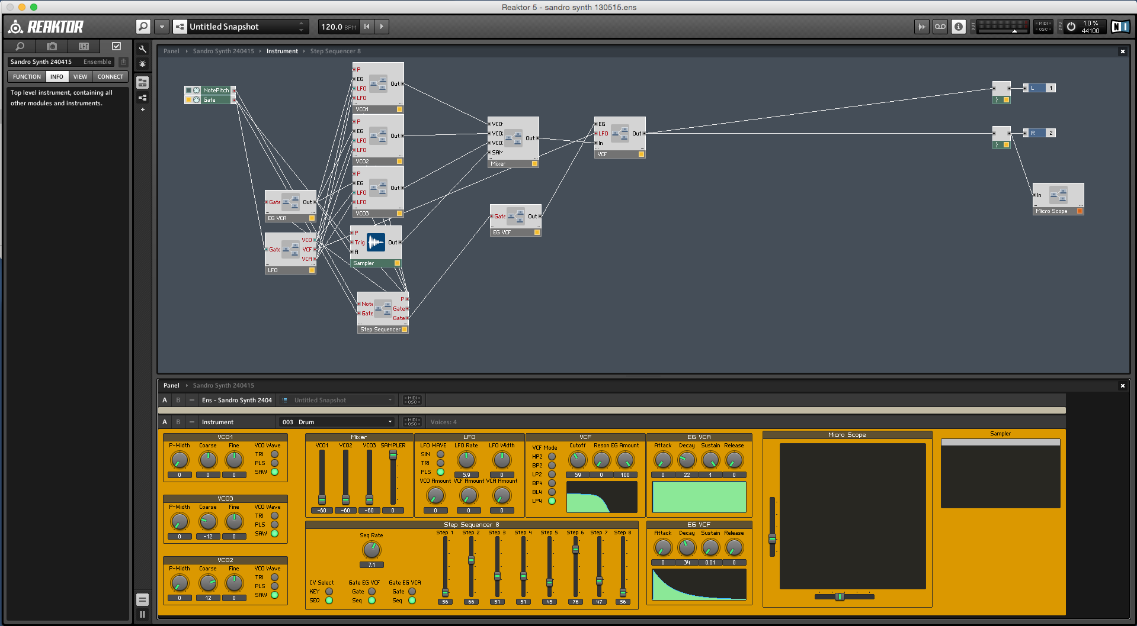Select the Step Sequencer module in the structure

click(x=383, y=312)
